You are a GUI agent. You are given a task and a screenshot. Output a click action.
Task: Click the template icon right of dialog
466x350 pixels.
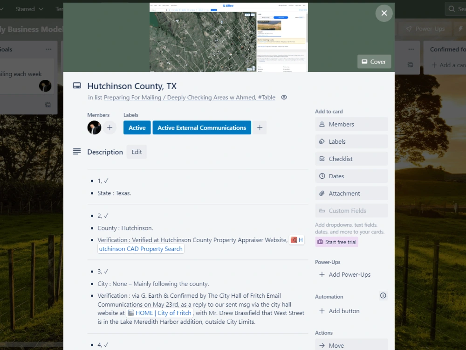(x=410, y=65)
